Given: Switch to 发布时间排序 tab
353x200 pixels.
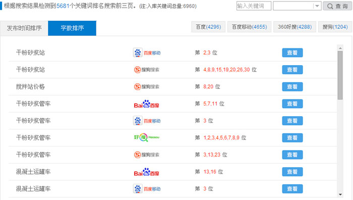Looking at the screenshot, I should point(24,28).
